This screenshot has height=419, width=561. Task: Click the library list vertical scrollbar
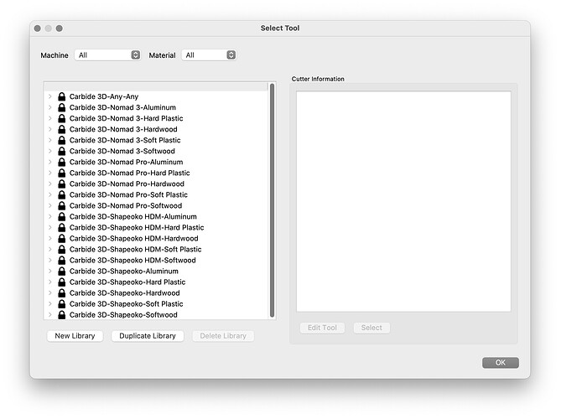pyautogui.click(x=272, y=200)
